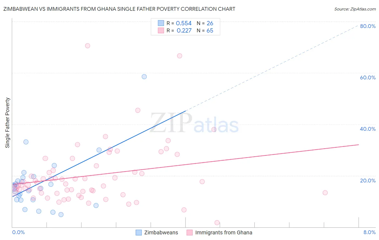Click the 8.0% x-axis label
Viewport: 379px width, 240px height.
click(370, 232)
